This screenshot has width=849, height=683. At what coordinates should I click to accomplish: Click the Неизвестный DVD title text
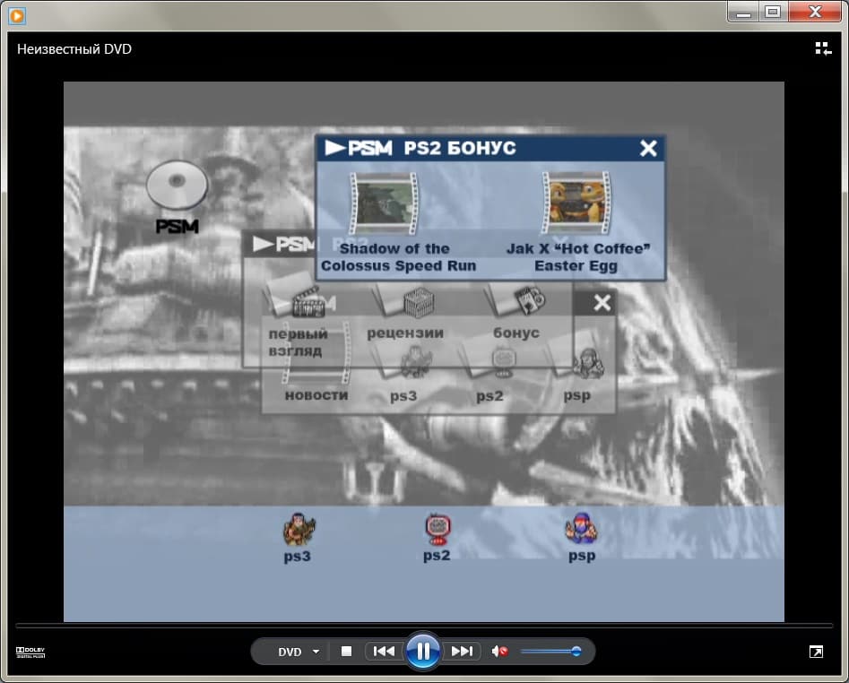click(74, 49)
